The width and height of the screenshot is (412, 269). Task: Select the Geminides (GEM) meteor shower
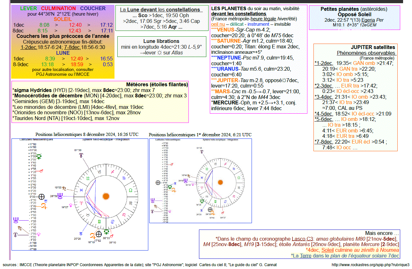(x=58, y=102)
